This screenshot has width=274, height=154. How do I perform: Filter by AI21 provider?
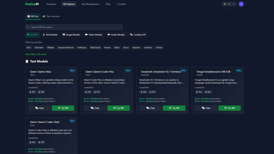coord(29,48)
